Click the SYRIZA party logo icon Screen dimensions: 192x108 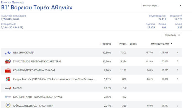[8, 61]
